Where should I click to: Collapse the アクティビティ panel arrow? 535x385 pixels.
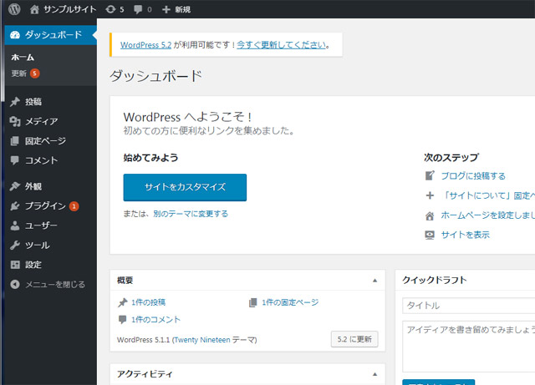pos(374,374)
